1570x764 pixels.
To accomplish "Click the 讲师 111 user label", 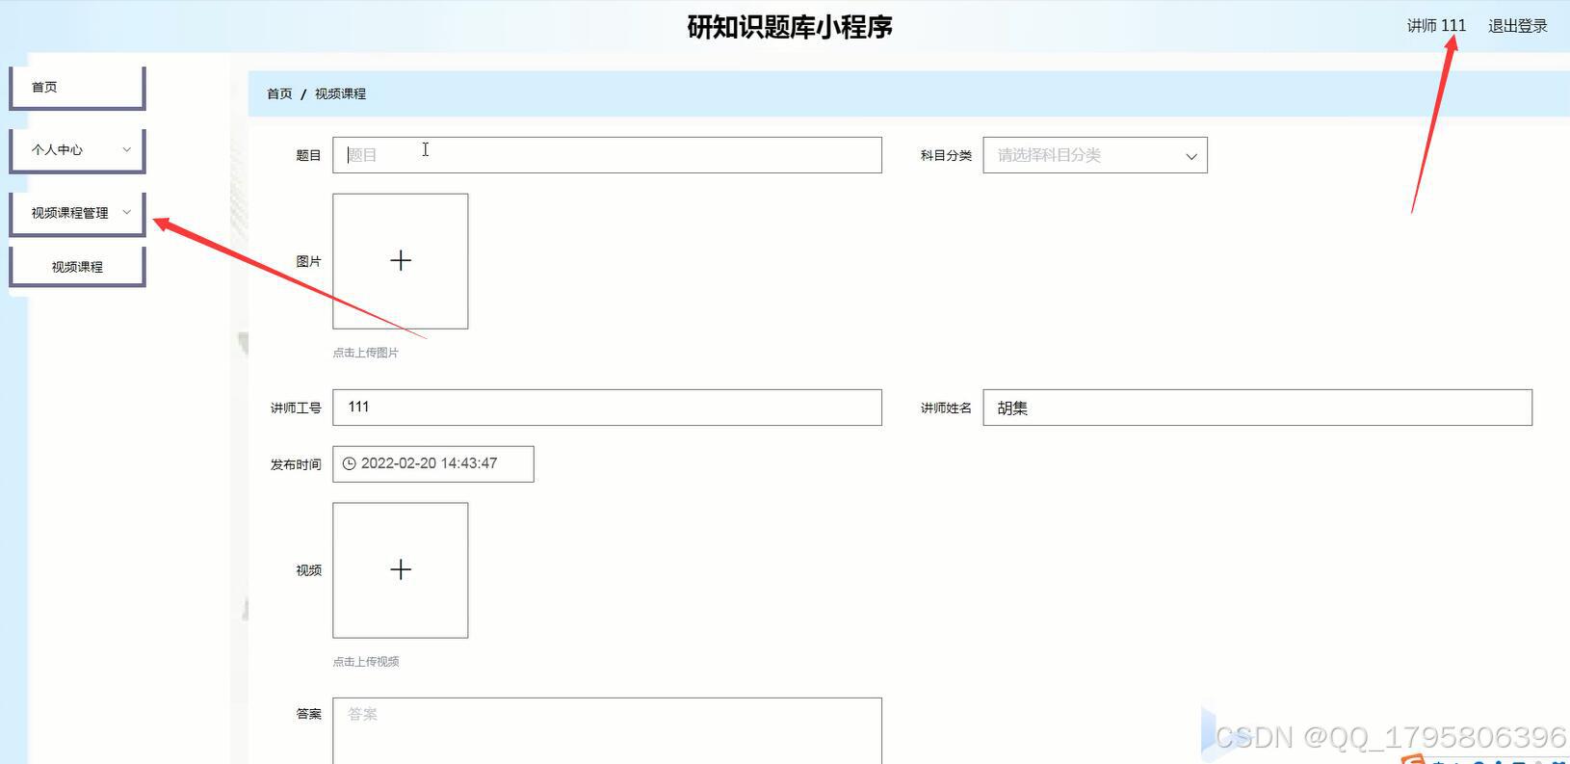I will (1436, 26).
